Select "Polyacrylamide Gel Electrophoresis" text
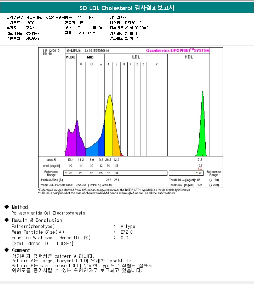The width and height of the screenshot is (254, 284). (48, 213)
